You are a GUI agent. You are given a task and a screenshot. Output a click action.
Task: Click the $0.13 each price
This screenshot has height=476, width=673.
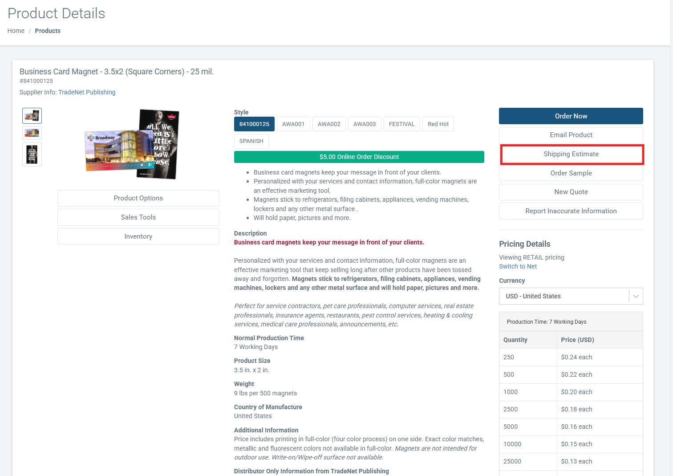[577, 461]
